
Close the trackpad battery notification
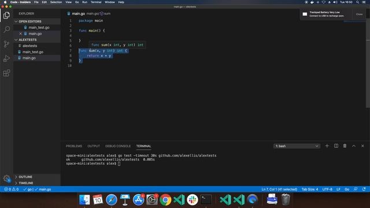tap(359, 14)
